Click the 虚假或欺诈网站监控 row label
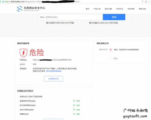This screenshot has height=120, width=151. pyautogui.click(x=27, y=101)
